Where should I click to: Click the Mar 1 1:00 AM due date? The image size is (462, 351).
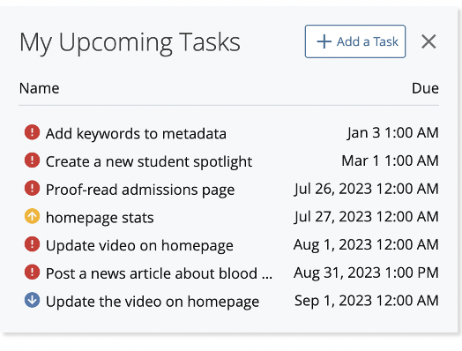[390, 161]
